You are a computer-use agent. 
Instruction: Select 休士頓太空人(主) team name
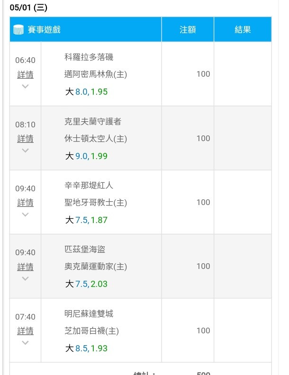(96, 138)
